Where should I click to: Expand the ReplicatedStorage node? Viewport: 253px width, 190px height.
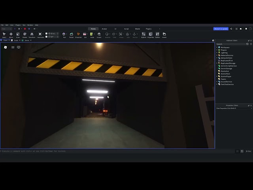click(217, 63)
